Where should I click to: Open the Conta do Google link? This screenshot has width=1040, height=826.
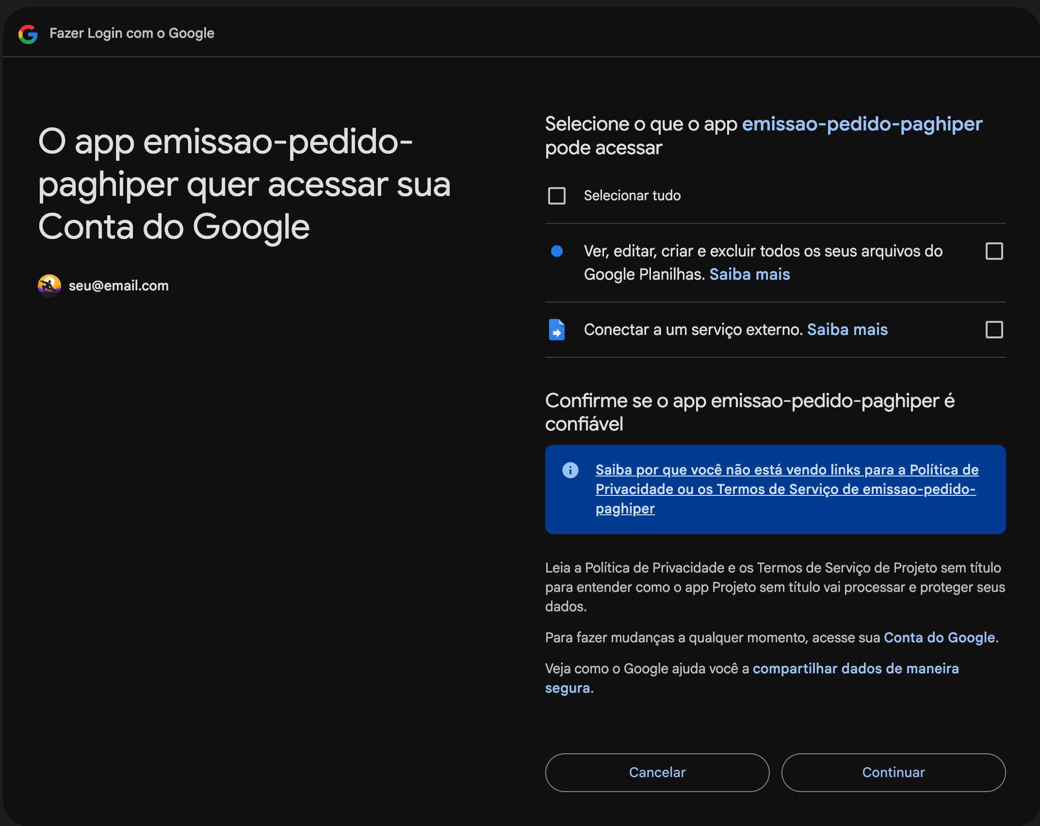pos(940,637)
